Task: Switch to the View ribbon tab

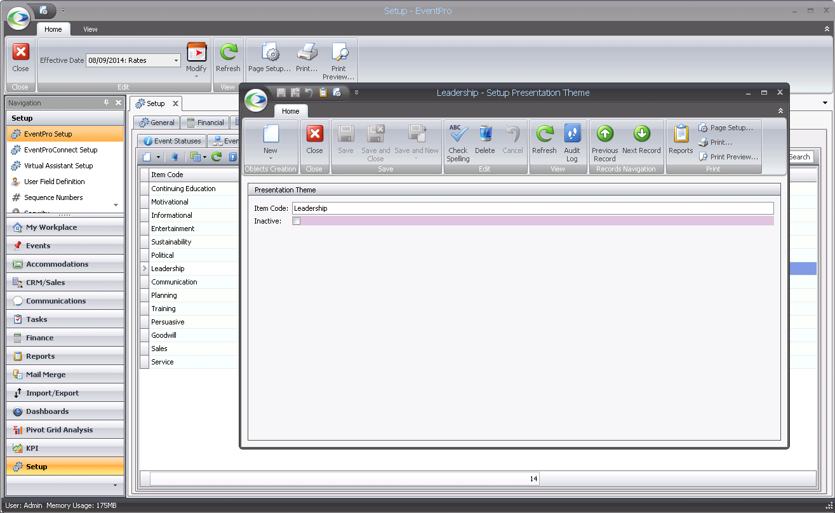Action: [90, 29]
